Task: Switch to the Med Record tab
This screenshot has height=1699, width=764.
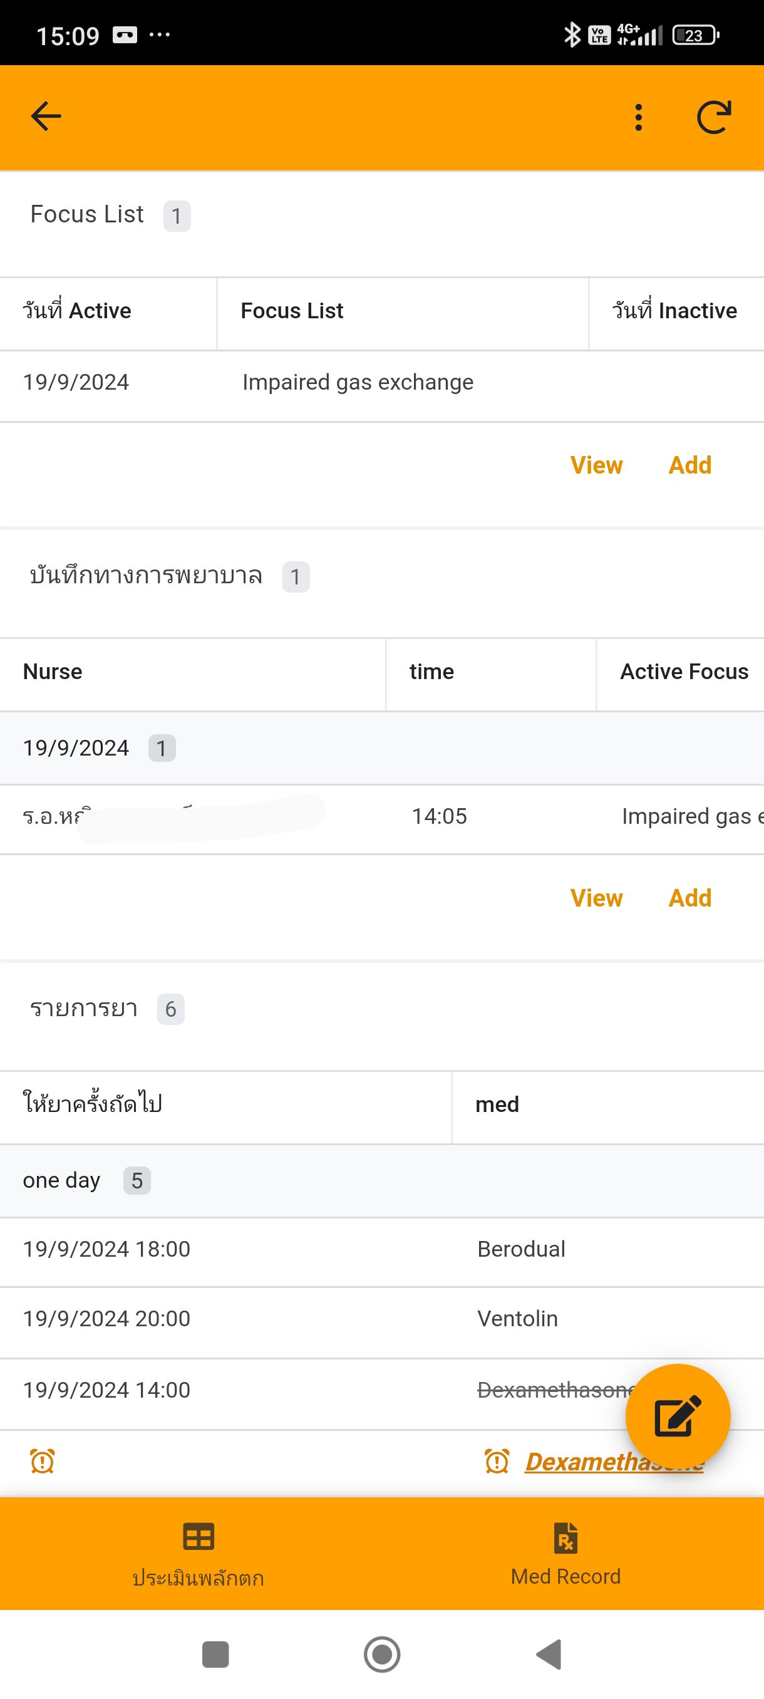Action: [565, 1553]
